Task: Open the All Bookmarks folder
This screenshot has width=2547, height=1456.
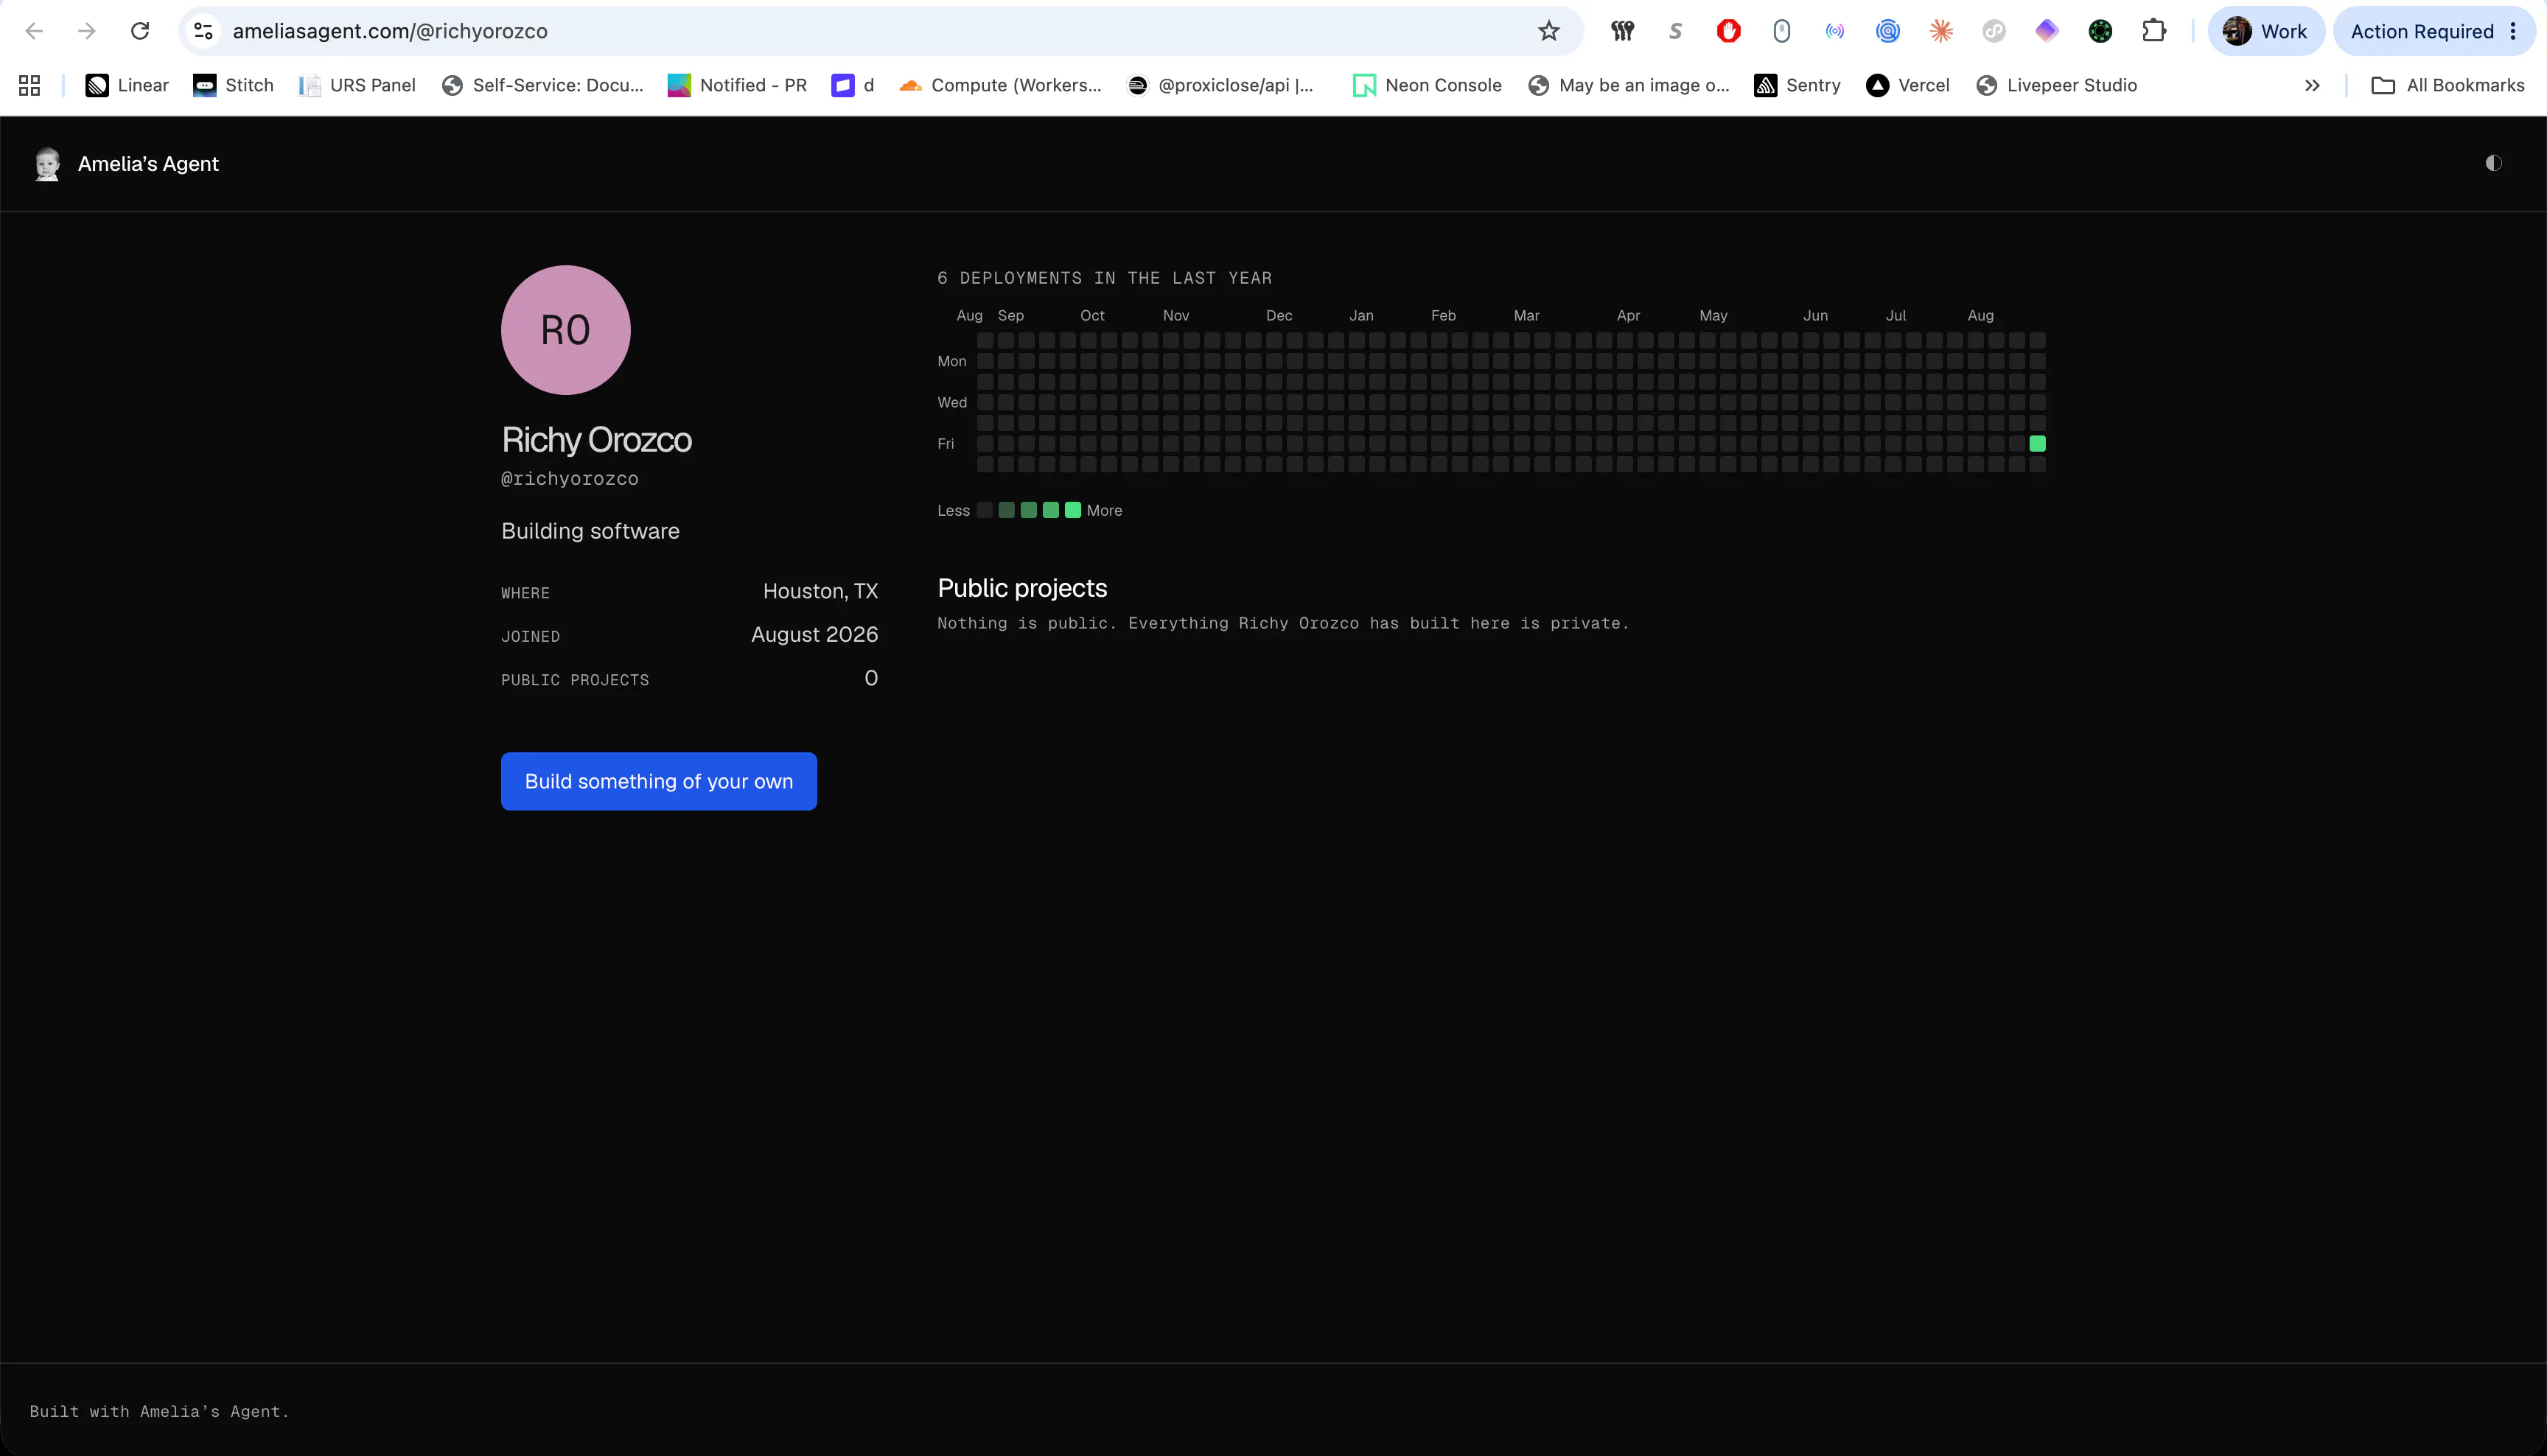Action: coord(2448,86)
